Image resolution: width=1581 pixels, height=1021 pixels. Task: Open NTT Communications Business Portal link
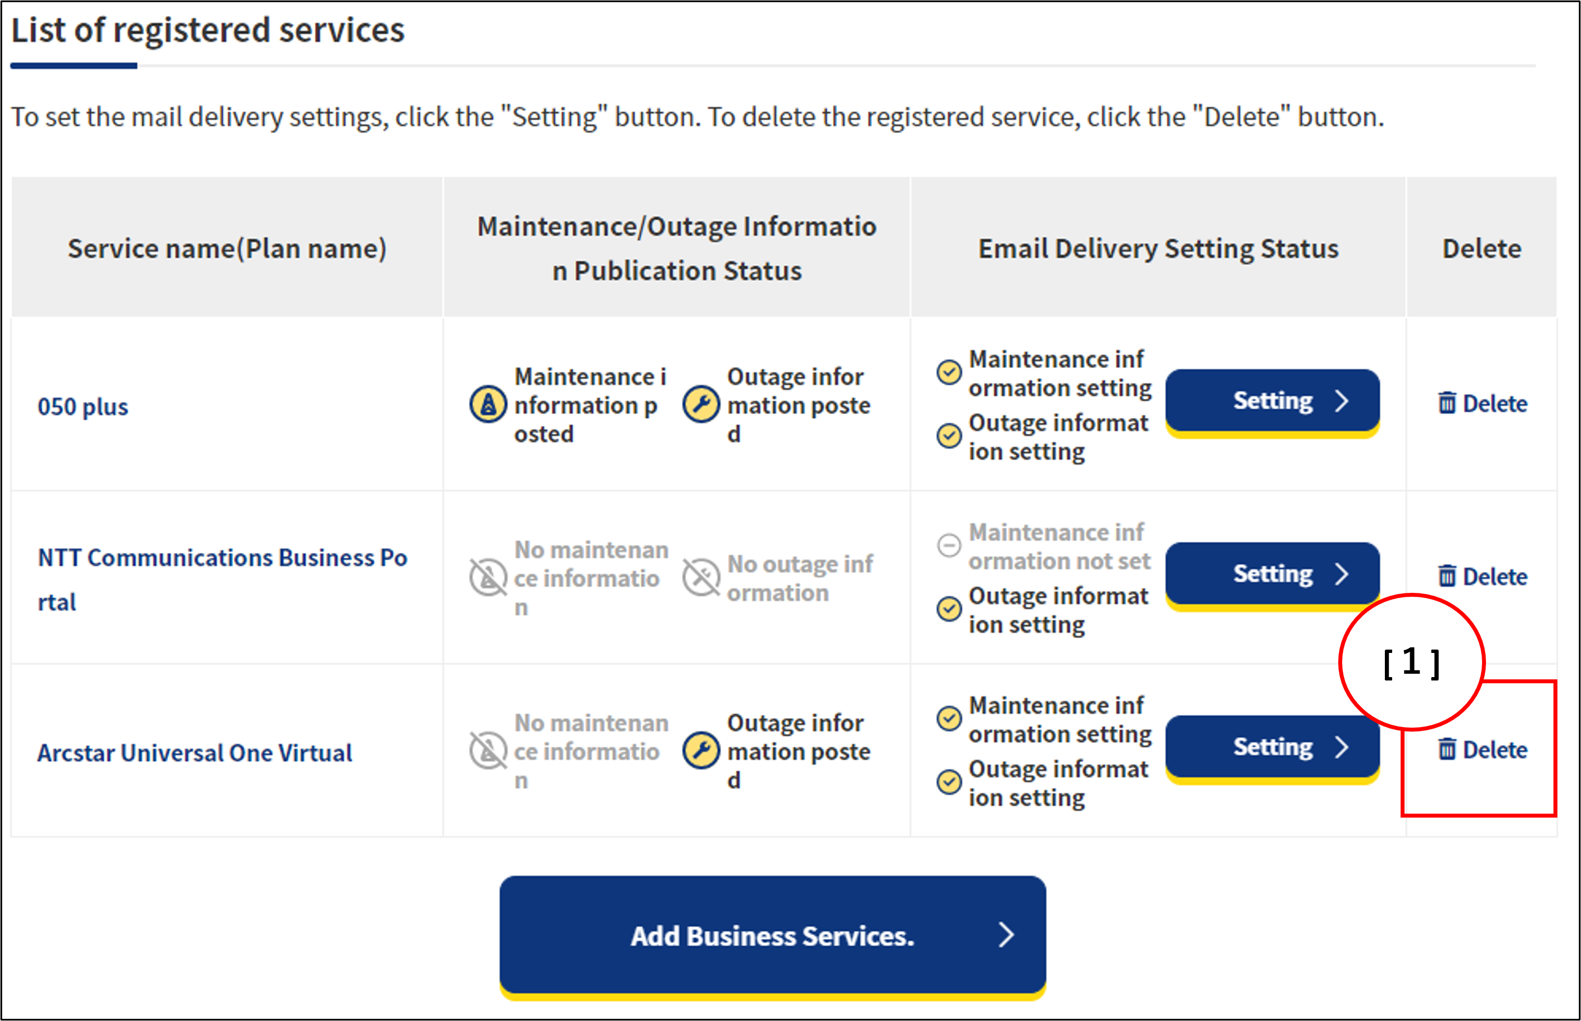222,558
